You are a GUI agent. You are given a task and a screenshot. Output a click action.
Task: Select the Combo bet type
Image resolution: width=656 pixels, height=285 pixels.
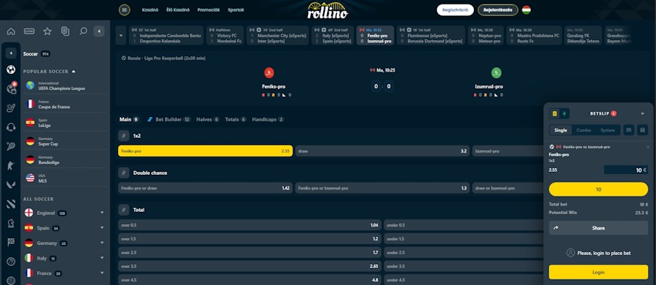point(583,130)
